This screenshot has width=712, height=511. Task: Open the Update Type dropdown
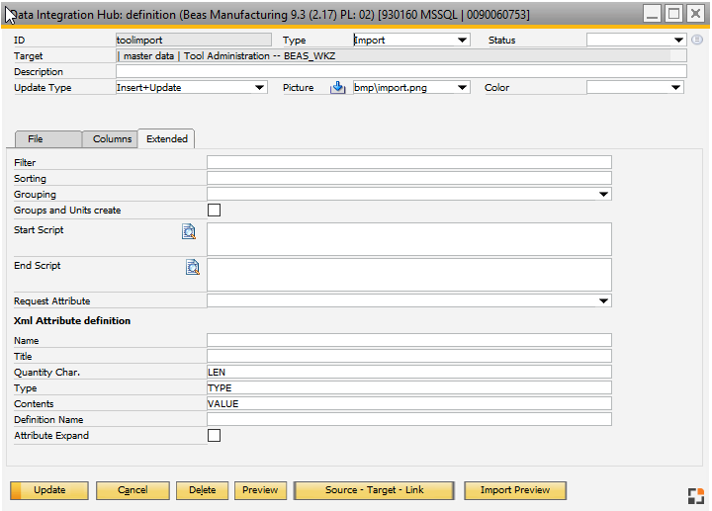[260, 88]
